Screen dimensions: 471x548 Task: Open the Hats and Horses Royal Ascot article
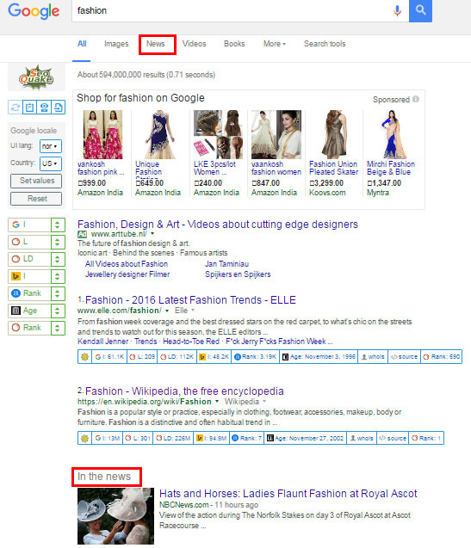(x=288, y=494)
